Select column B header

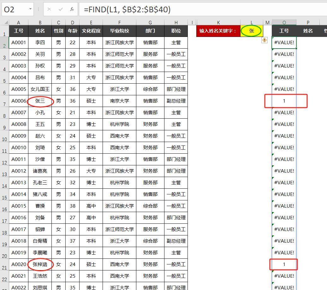[x=40, y=22]
